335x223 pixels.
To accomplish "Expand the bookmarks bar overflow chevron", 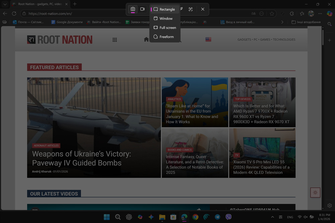I will [282, 22].
